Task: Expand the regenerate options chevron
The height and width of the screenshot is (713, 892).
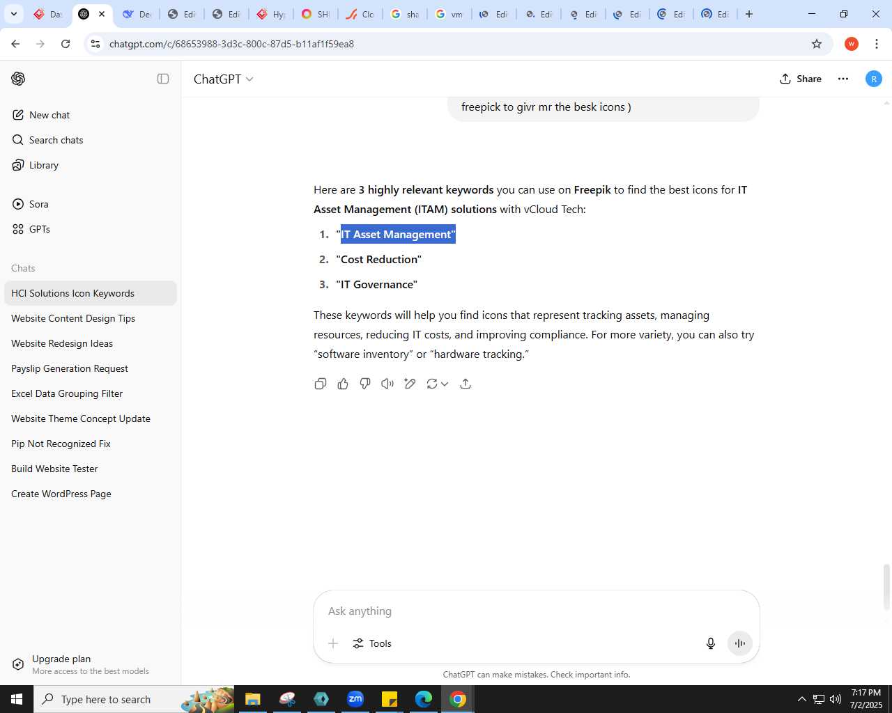Action: [445, 384]
